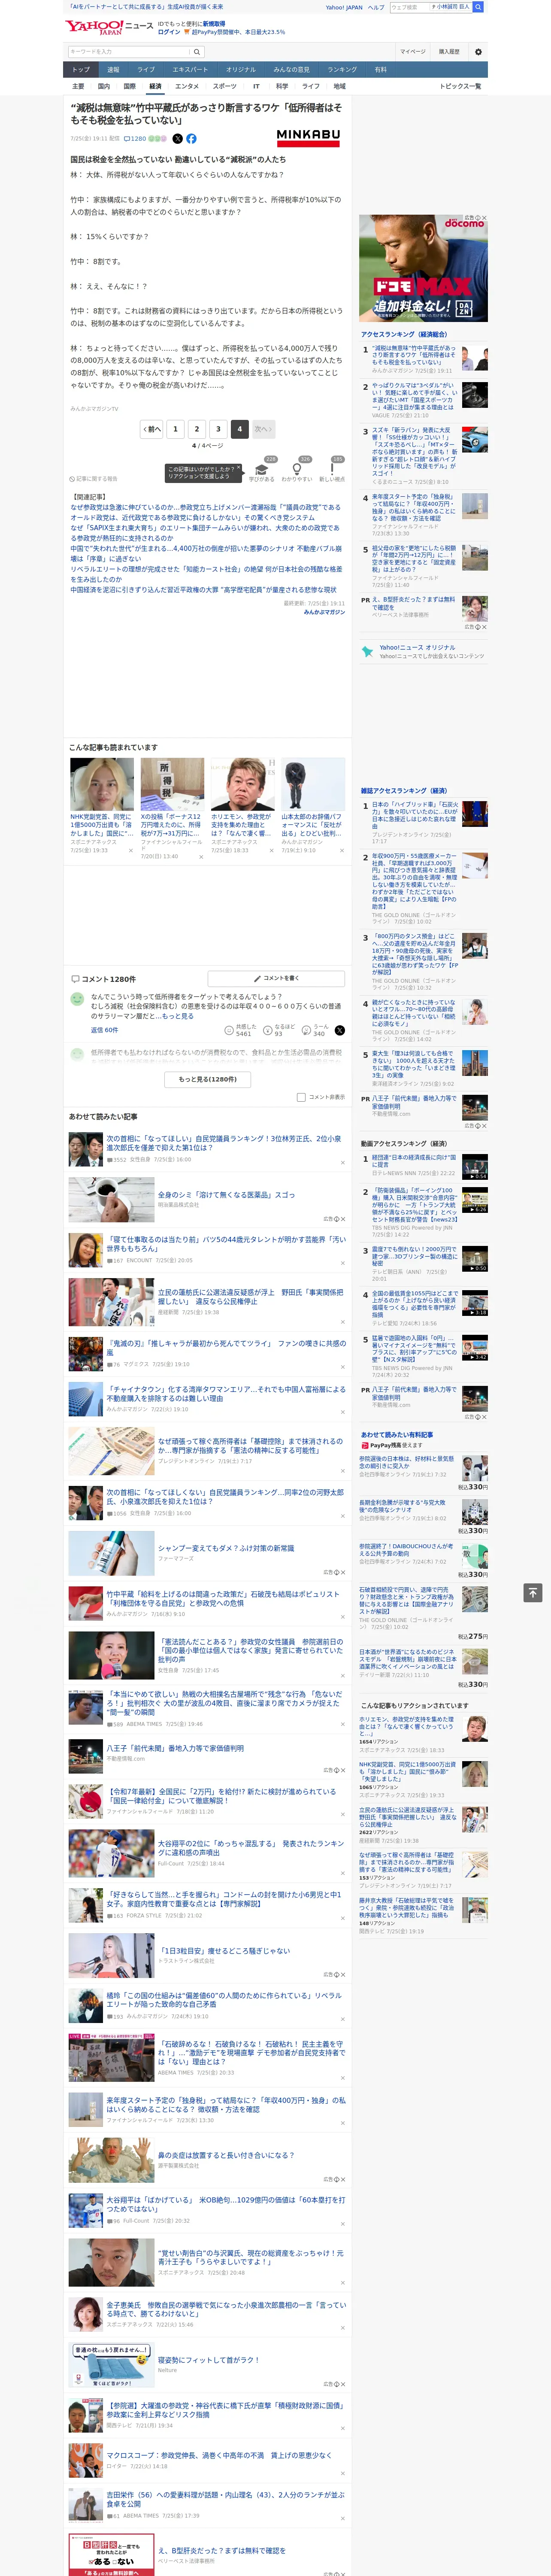
Task: Open 鬼滅の刃 推しキャラ article link
Action: click(x=226, y=1348)
